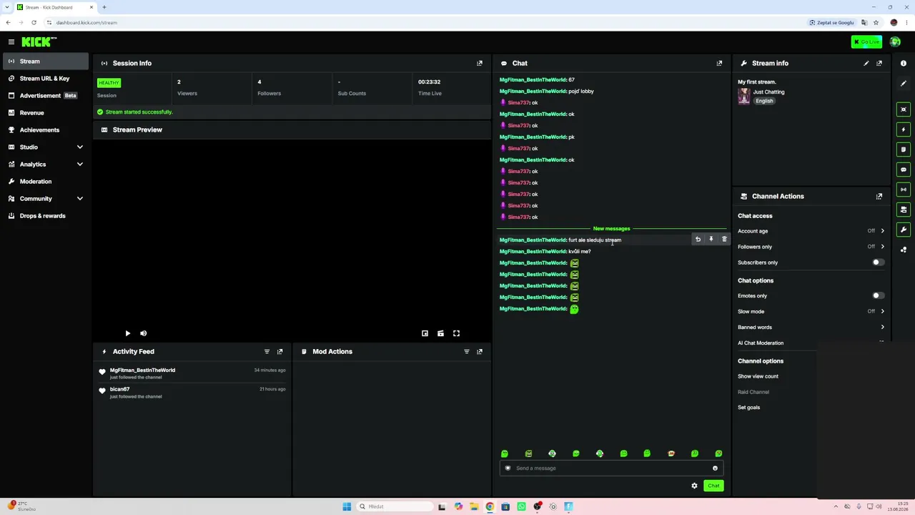This screenshot has width=915, height=515.
Task: Click the Send a message field
Action: coord(611,469)
